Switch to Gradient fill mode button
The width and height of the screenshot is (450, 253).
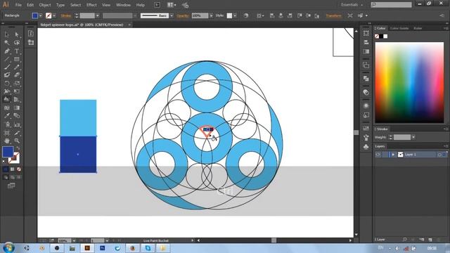[x=12, y=169]
